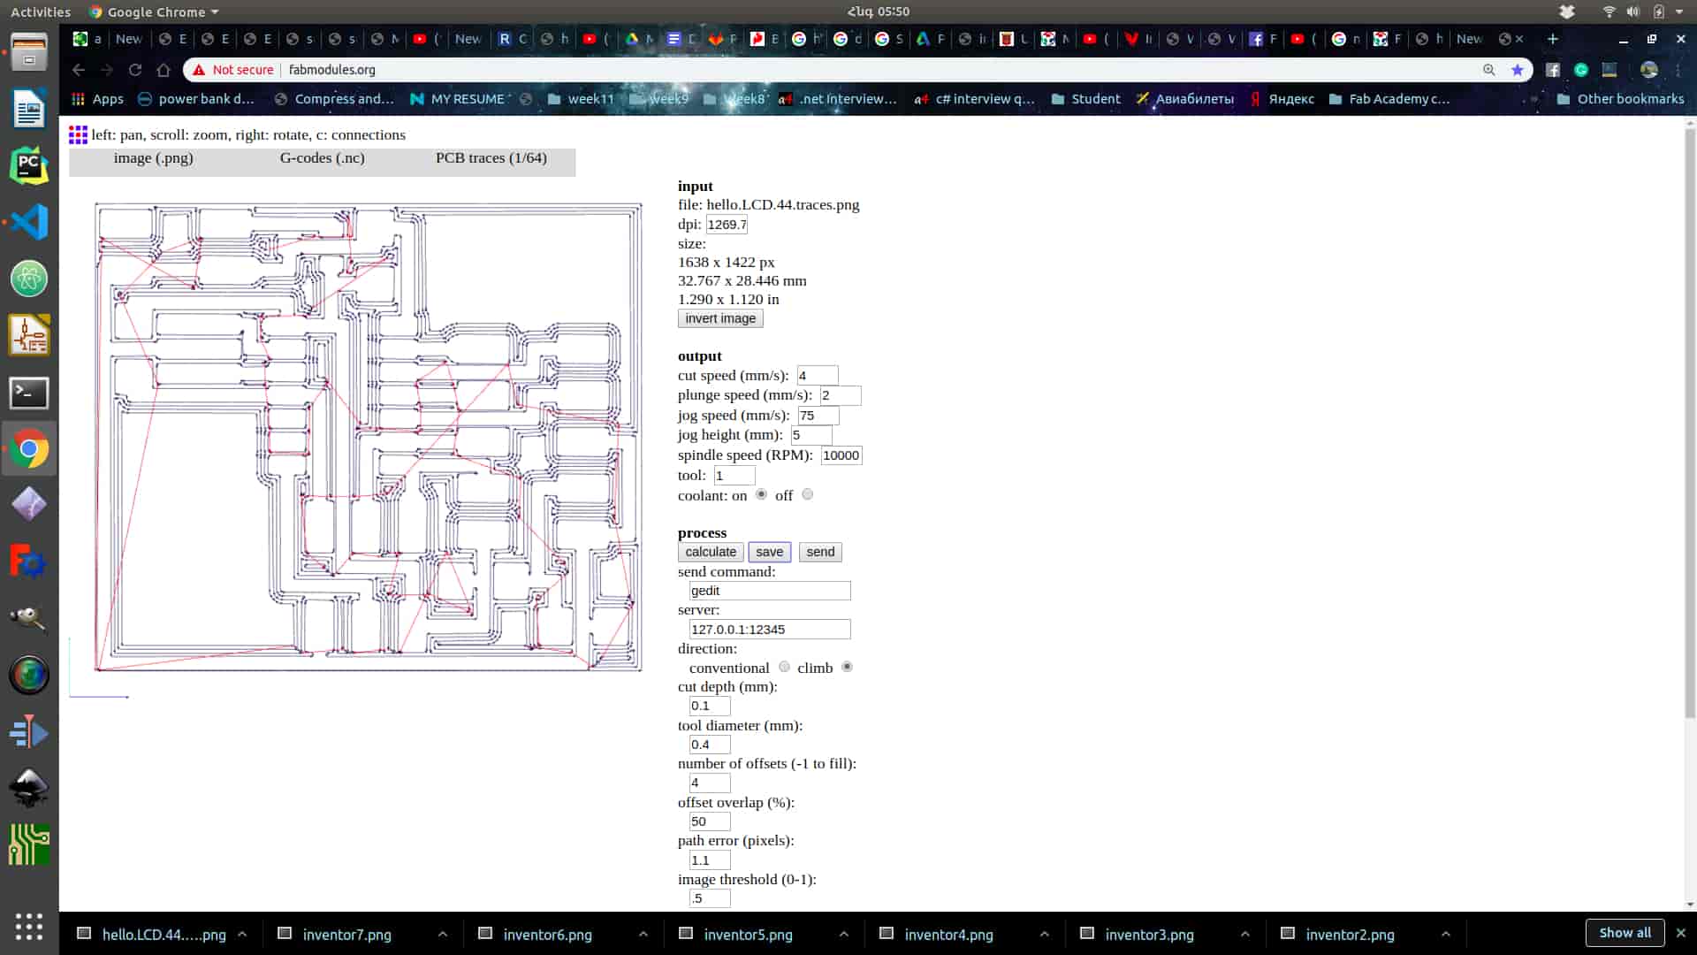Open Other bookmarks folder

1620,99
